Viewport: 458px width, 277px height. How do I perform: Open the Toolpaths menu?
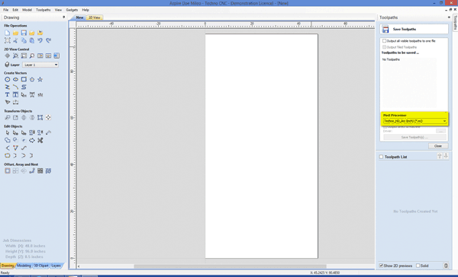pos(44,10)
